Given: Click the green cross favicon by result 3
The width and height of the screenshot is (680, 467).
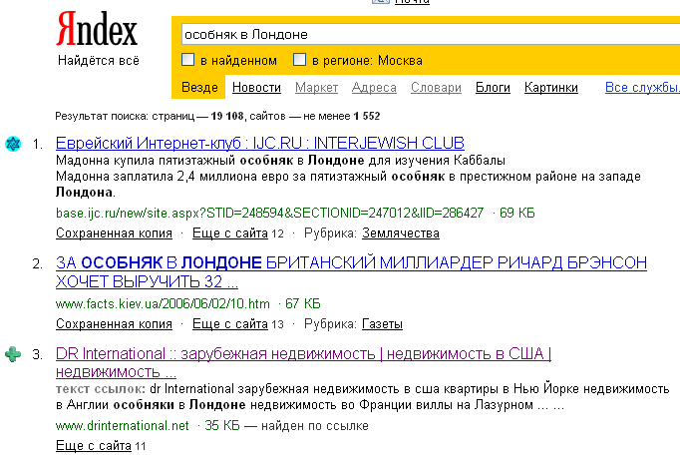Looking at the screenshot, I should point(13,354).
